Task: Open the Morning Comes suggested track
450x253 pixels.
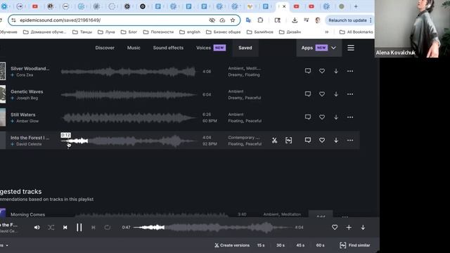Action: point(28,214)
